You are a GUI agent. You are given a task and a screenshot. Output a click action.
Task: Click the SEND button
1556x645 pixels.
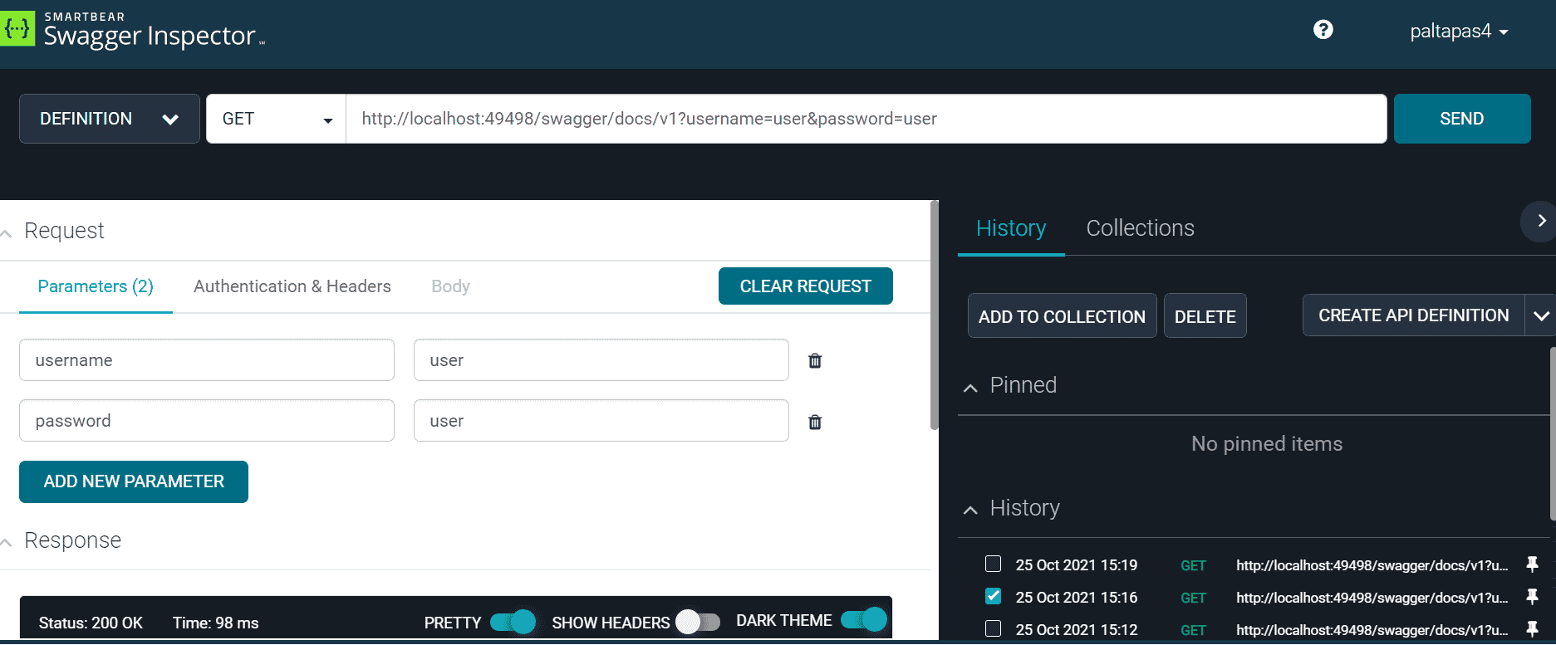1462,119
